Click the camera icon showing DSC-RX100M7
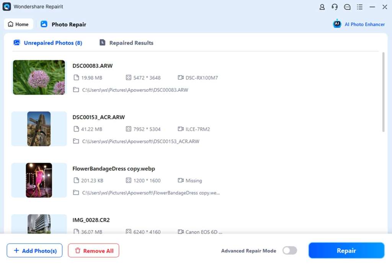 (180, 78)
